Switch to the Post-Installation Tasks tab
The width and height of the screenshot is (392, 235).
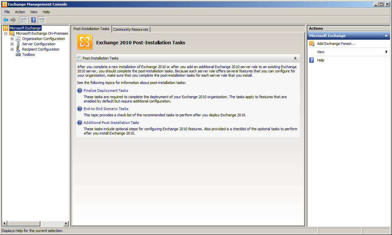click(x=91, y=29)
